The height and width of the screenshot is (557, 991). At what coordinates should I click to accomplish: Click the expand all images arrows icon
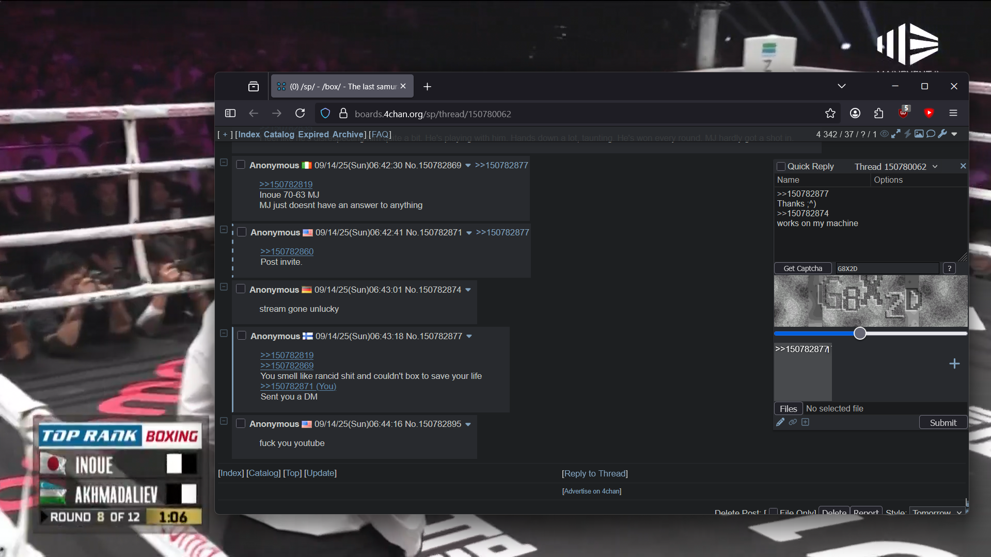(x=896, y=134)
